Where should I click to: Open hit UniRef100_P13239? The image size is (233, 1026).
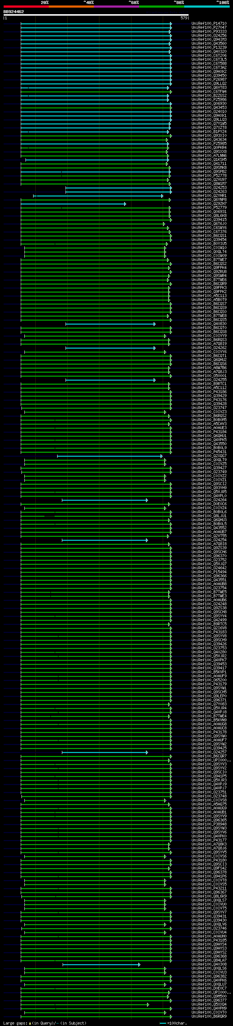click(209, 47)
